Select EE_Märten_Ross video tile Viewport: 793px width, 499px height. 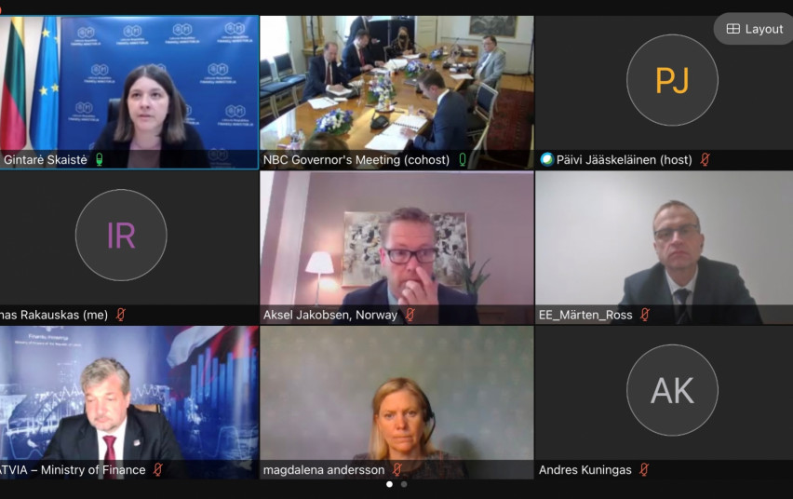click(x=664, y=248)
